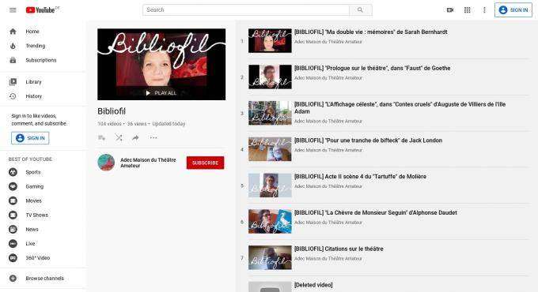Open the create video camera icon

pyautogui.click(x=450, y=10)
